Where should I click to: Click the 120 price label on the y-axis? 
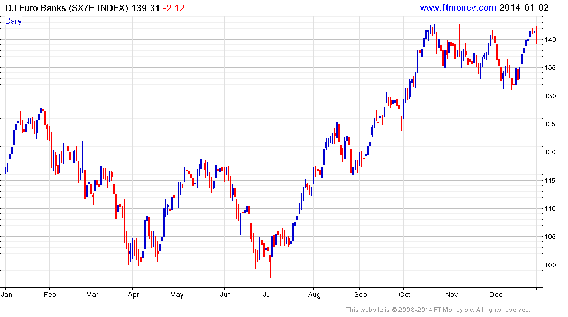[550, 152]
